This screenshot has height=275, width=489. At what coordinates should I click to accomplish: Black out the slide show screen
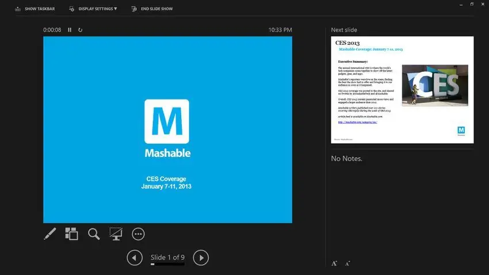[x=116, y=234]
